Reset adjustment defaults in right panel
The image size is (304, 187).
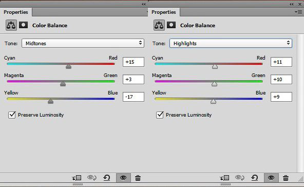point(255,178)
